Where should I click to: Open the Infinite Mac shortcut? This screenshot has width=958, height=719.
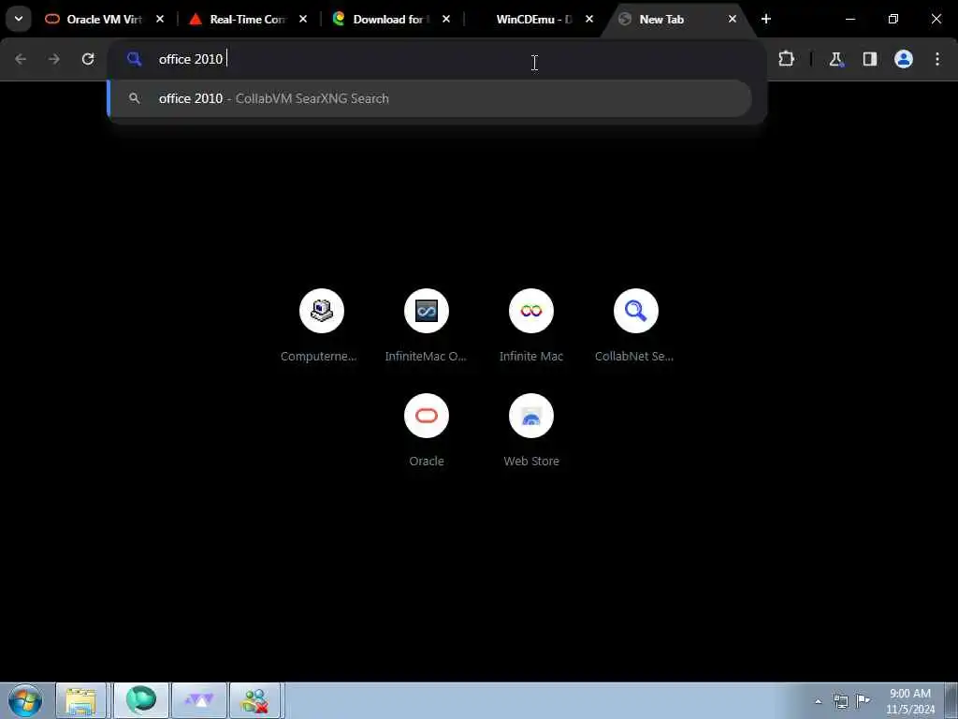pyautogui.click(x=531, y=325)
